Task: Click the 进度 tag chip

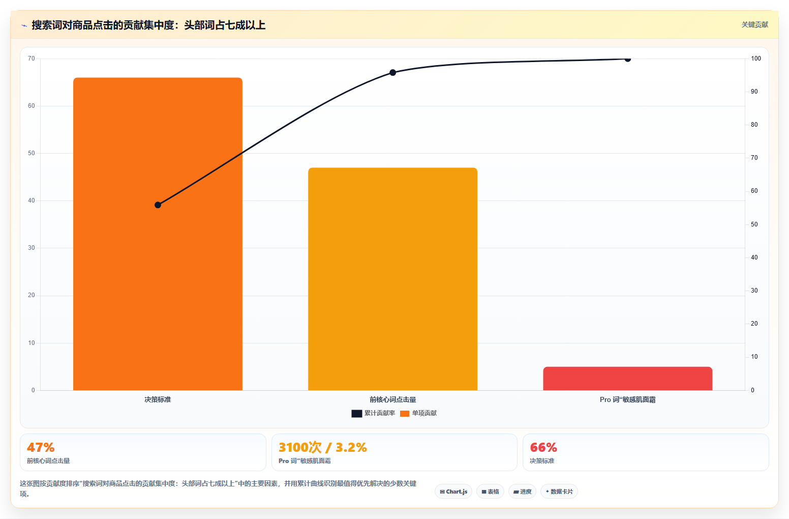Action: click(x=522, y=492)
